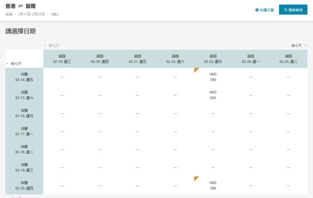Show earlier return dates with ‹ 前七天
This screenshot has height=198, width=313.
pos(52,46)
